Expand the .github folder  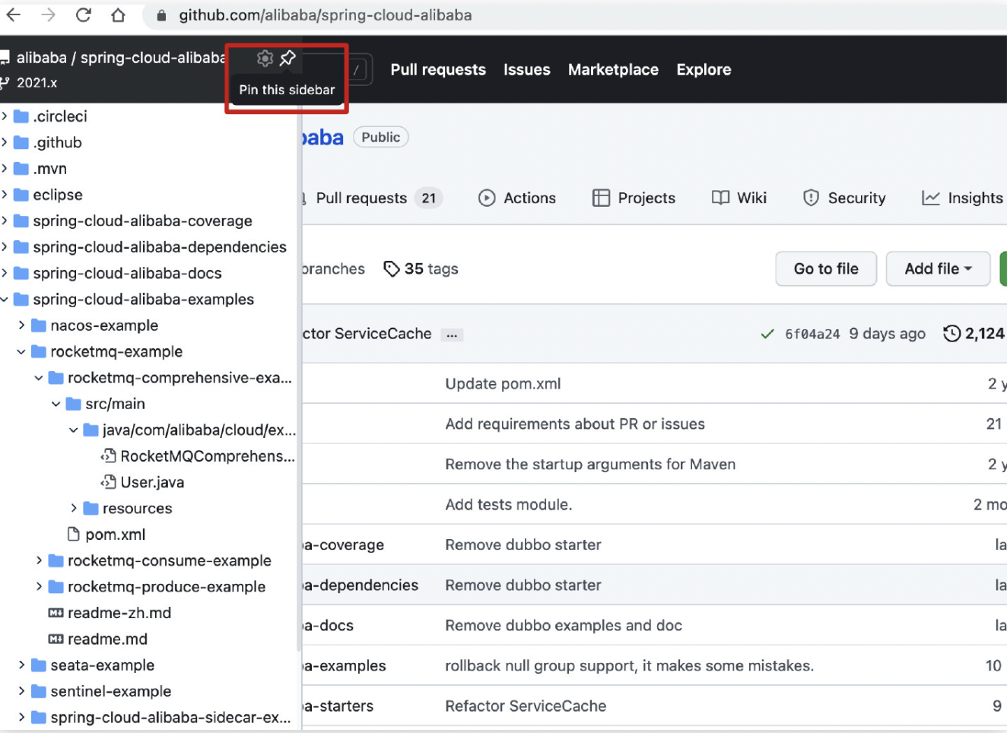point(5,142)
